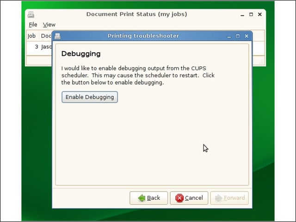This screenshot has height=222, width=296.
Task: Click the Debugging heading text
Action: (81, 54)
